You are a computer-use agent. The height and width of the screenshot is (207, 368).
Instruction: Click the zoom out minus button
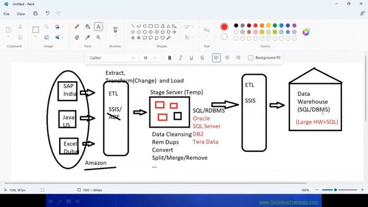pos(316,190)
